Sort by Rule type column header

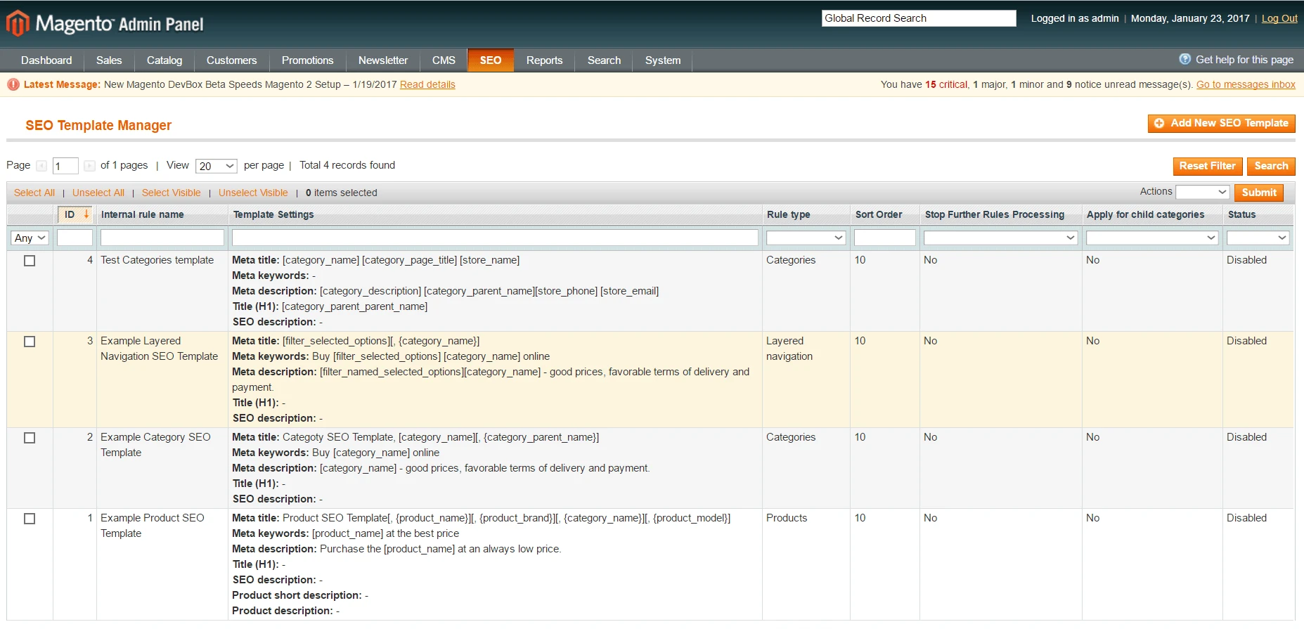pos(789,214)
